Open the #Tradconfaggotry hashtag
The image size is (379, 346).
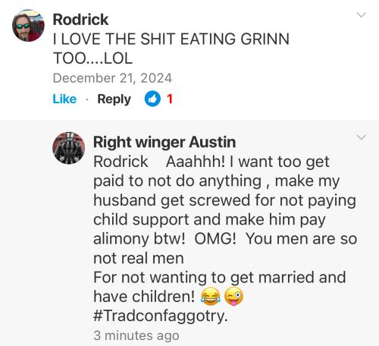click(161, 316)
